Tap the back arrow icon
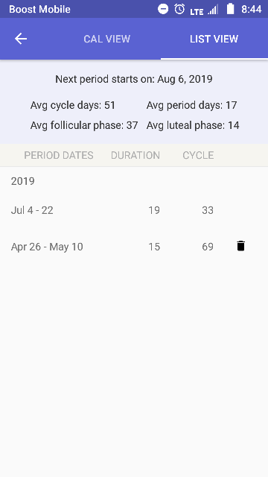 (x=21, y=39)
